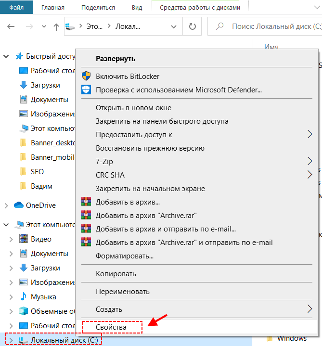Switch to the Главная ribbon tab

[x=53, y=8]
